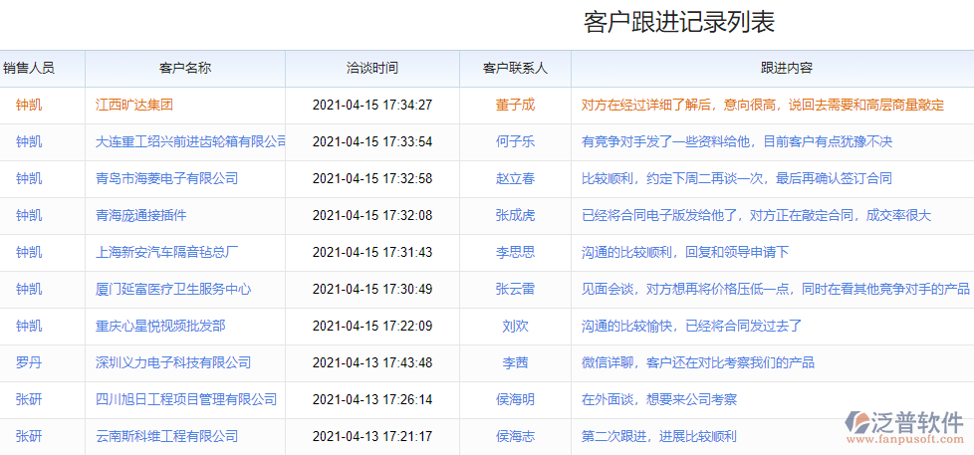This screenshot has width=974, height=455.
Task: Click time 2021-04-15 17:33:54
Action: (372, 141)
